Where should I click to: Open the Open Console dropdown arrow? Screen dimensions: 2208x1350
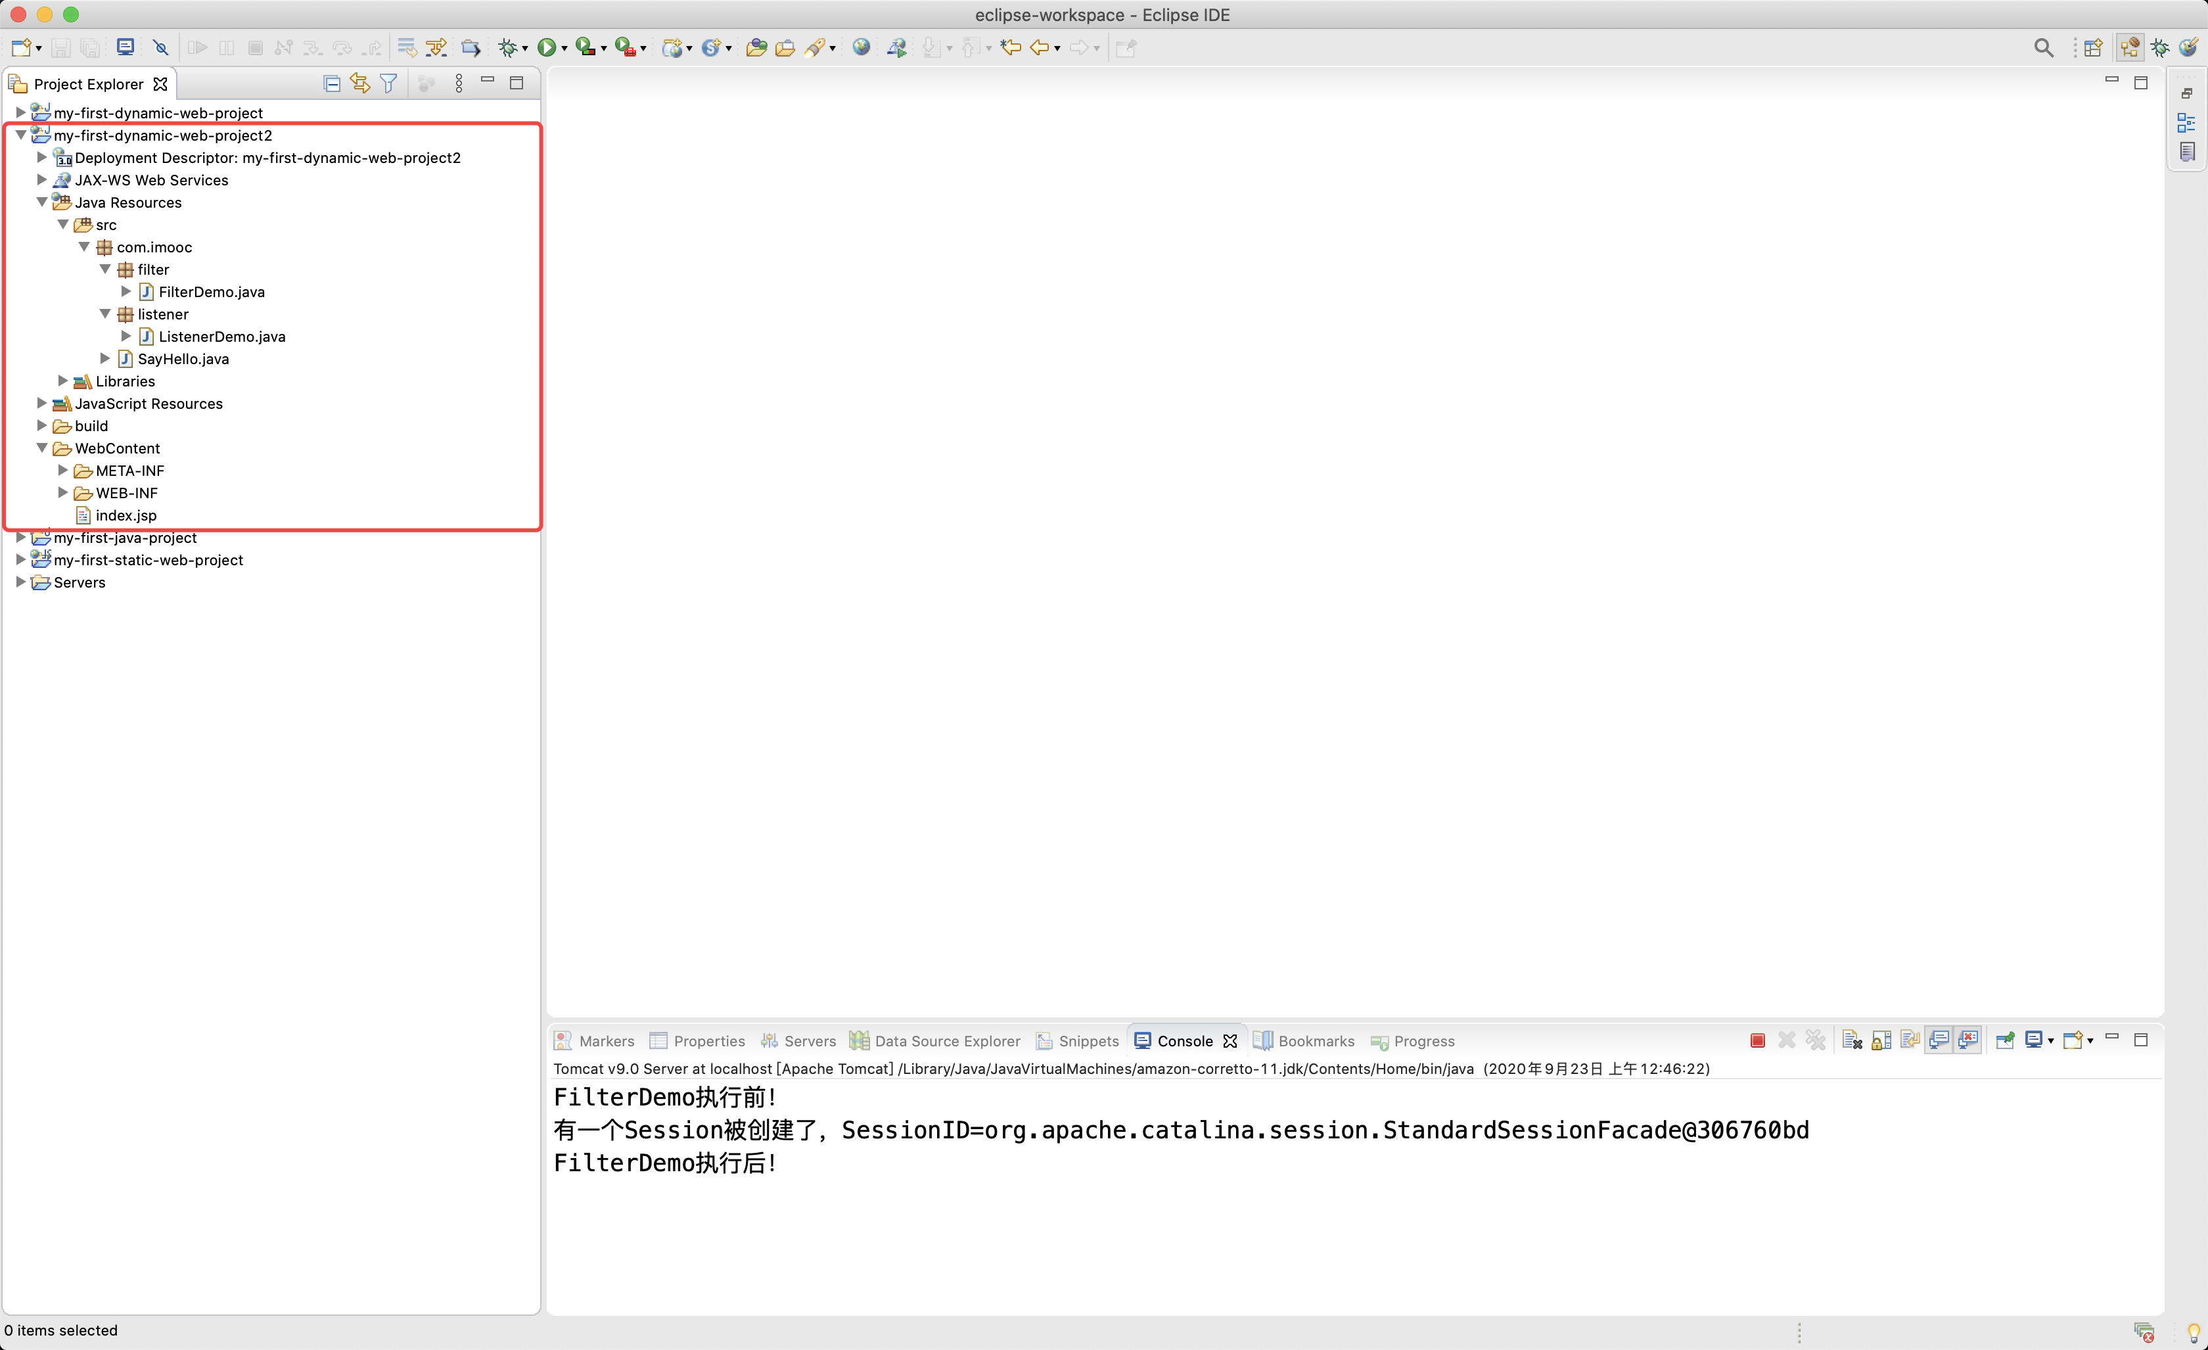pyautogui.click(x=2090, y=1040)
